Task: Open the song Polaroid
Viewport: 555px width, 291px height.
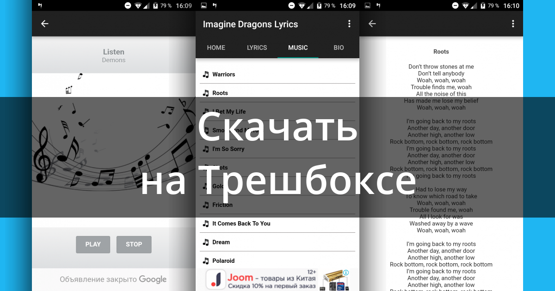Action: [x=277, y=261]
